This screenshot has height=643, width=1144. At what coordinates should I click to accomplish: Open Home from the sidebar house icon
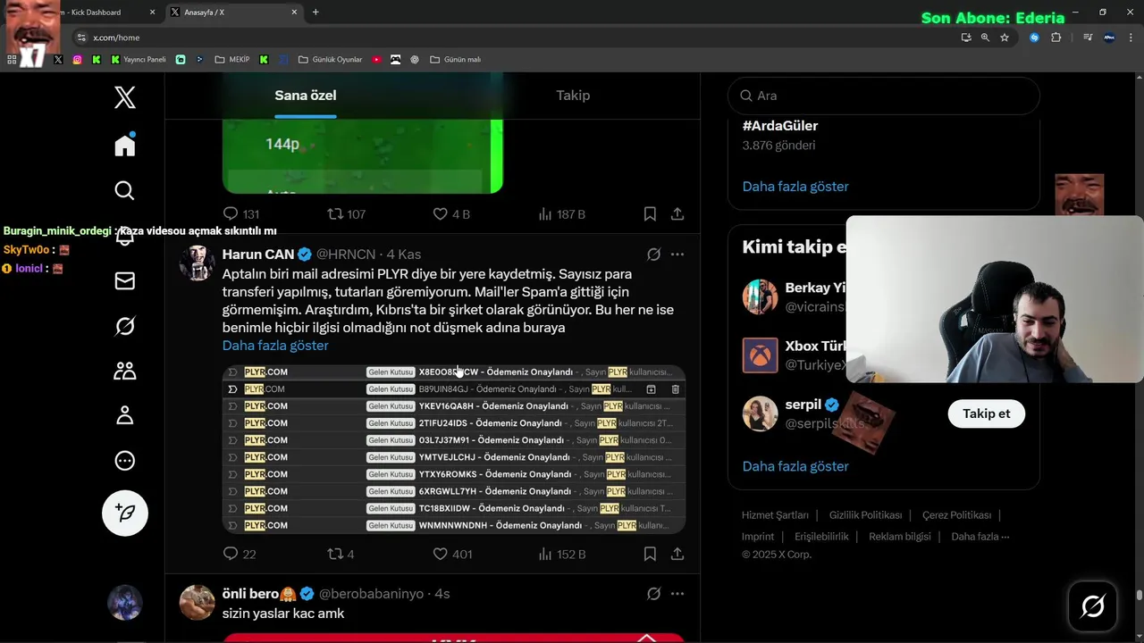point(125,145)
